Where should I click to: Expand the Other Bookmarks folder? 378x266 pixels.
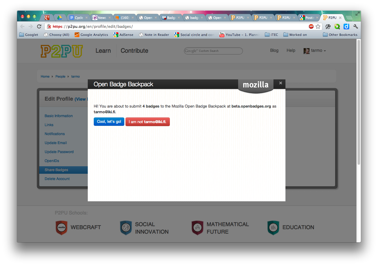(340, 35)
